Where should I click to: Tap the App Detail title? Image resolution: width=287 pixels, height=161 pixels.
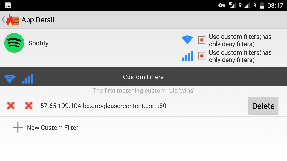38,20
